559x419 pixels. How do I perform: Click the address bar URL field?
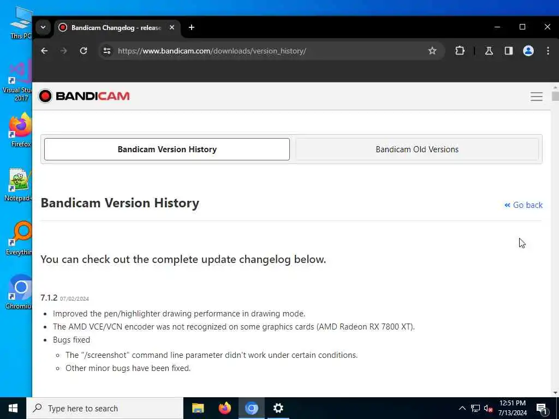[271, 51]
